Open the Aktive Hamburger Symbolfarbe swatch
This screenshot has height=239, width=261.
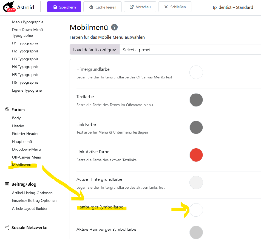[x=196, y=232]
